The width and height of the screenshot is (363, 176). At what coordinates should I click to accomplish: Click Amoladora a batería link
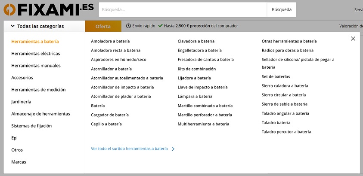110,41
